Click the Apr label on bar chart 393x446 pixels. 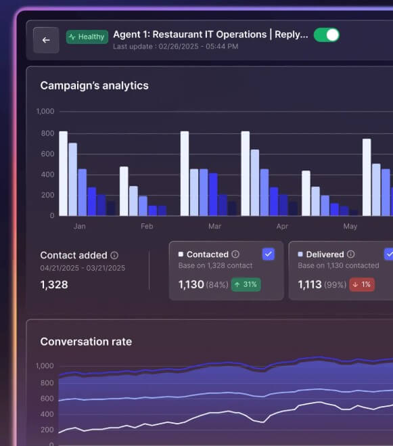(x=282, y=227)
